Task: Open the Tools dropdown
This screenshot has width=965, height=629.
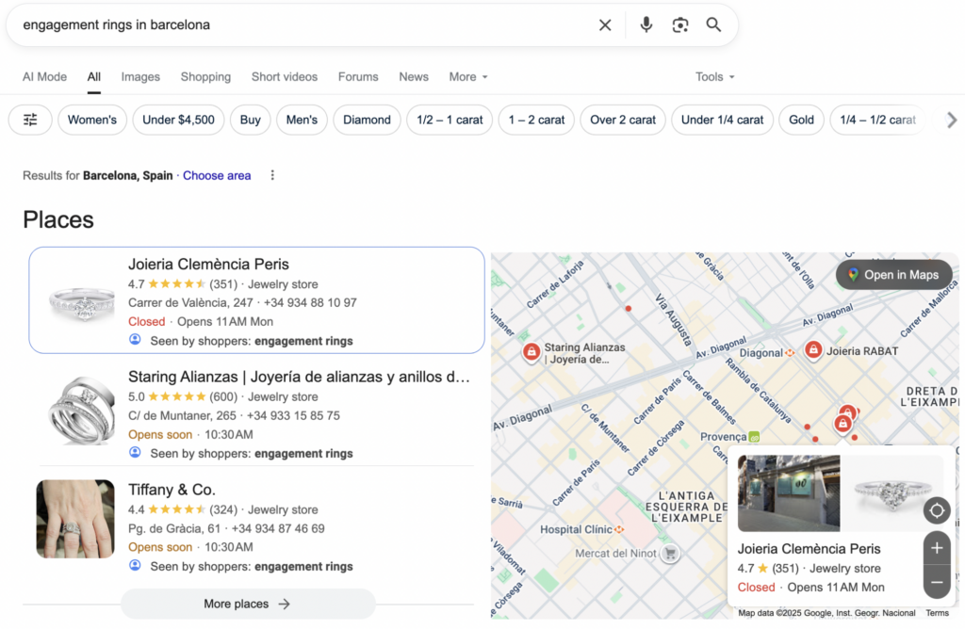Action: pos(714,77)
